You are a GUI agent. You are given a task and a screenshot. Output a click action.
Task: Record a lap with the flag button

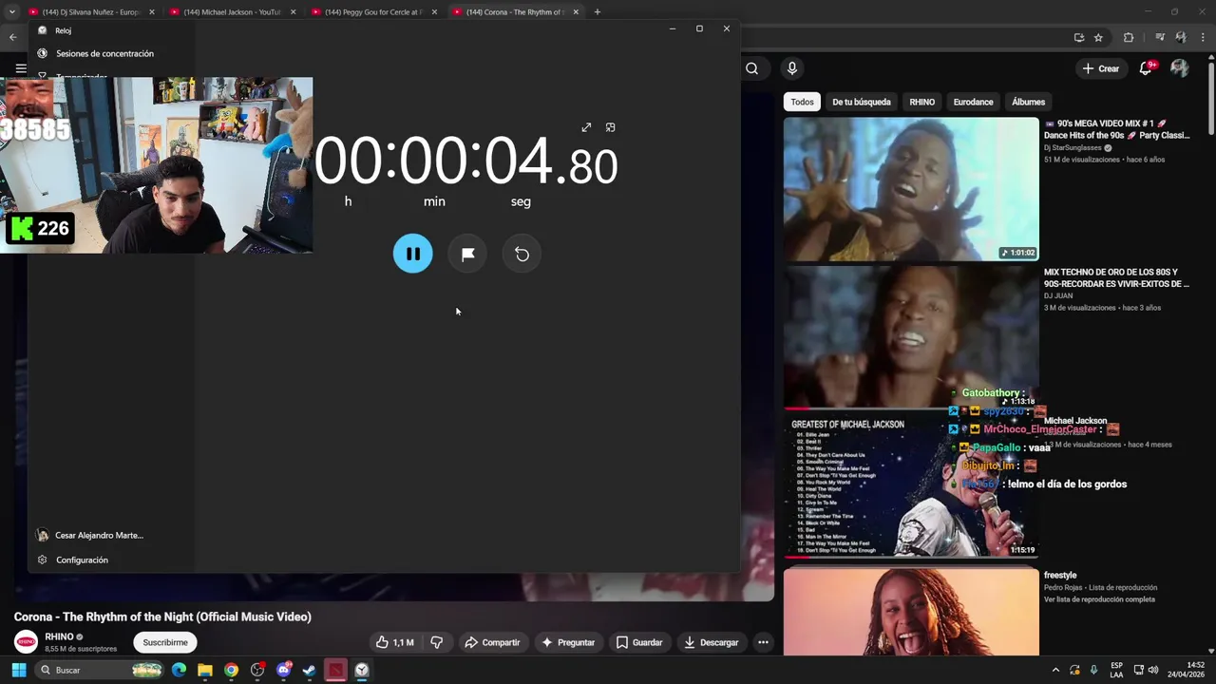(467, 254)
